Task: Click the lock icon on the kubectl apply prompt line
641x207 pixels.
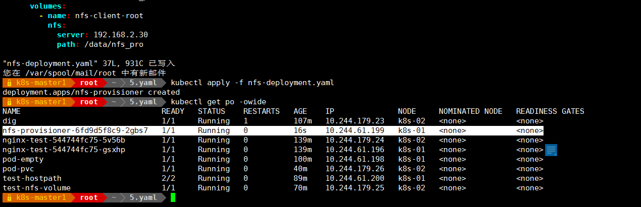Action: tap(9, 83)
